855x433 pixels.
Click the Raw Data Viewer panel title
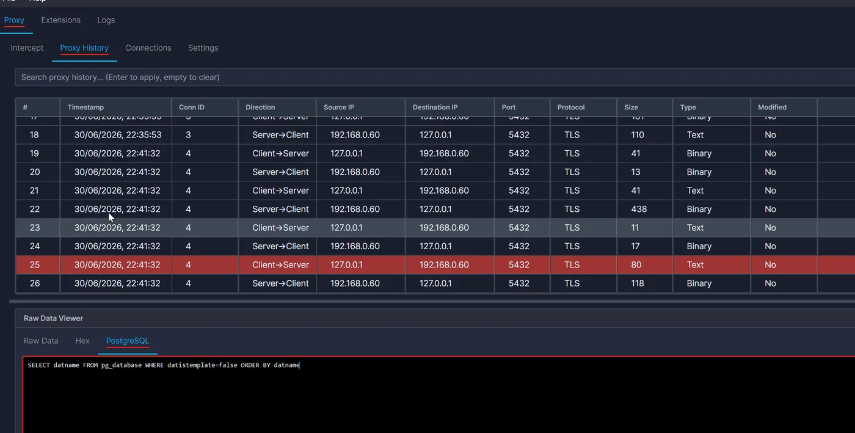[53, 318]
